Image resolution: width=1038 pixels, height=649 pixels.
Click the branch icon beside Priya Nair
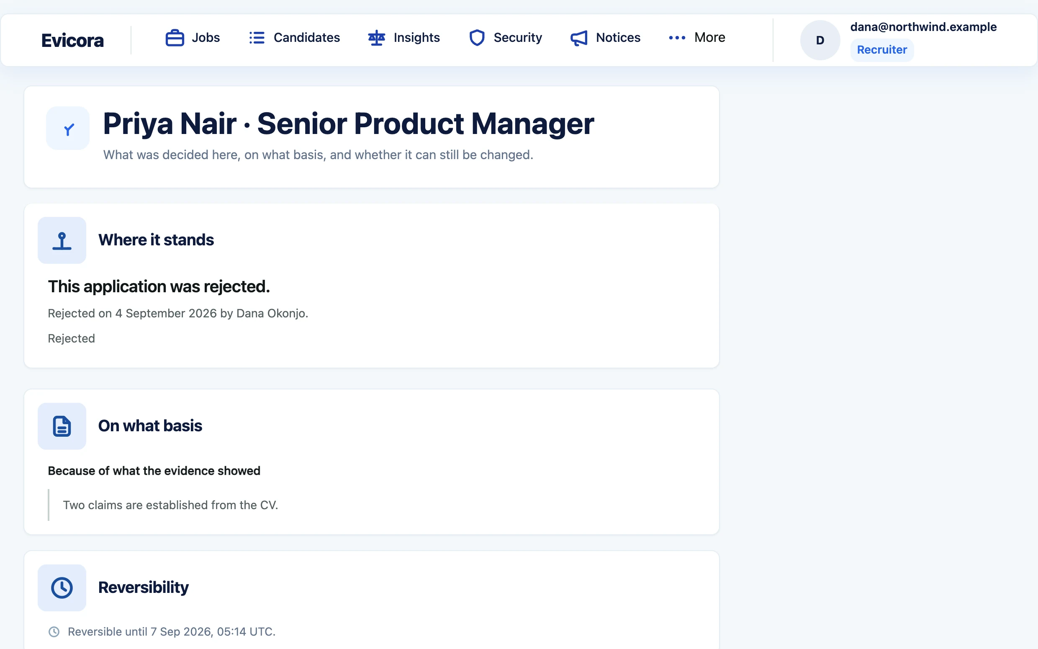[x=68, y=129]
